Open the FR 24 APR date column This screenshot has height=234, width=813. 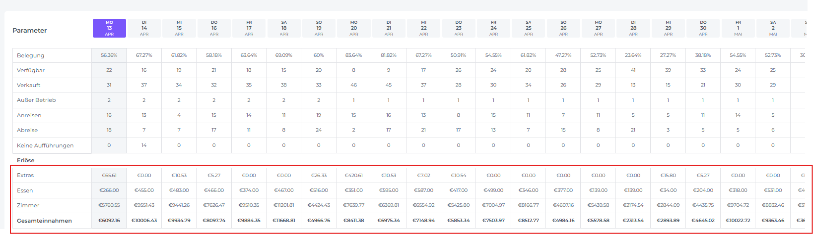493,28
